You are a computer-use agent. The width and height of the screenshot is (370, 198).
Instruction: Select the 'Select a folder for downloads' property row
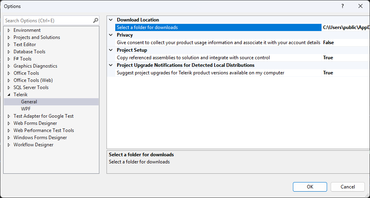pos(218,27)
